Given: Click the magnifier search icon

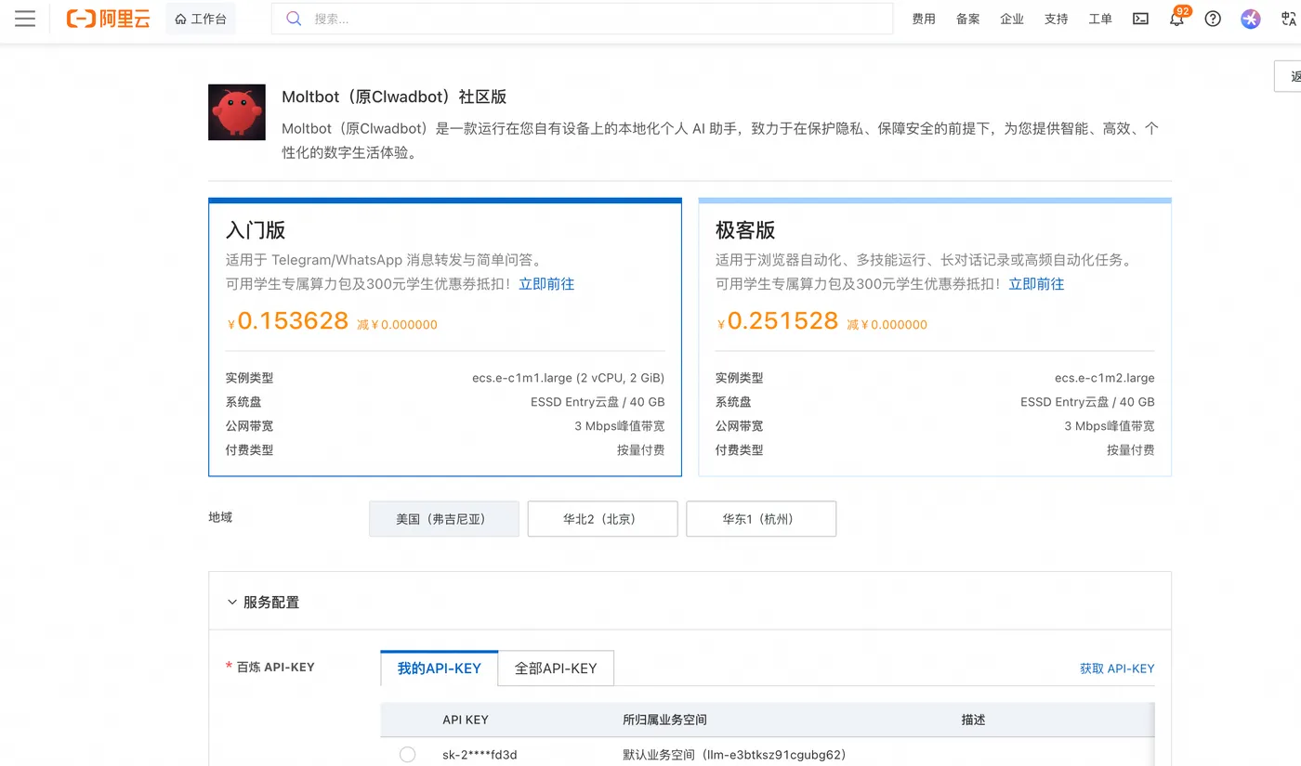Looking at the screenshot, I should click(x=294, y=19).
